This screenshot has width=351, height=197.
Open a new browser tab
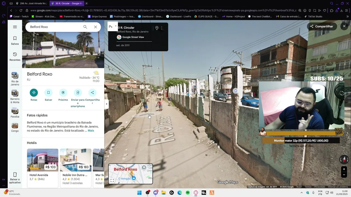pyautogui.click(x=87, y=3)
